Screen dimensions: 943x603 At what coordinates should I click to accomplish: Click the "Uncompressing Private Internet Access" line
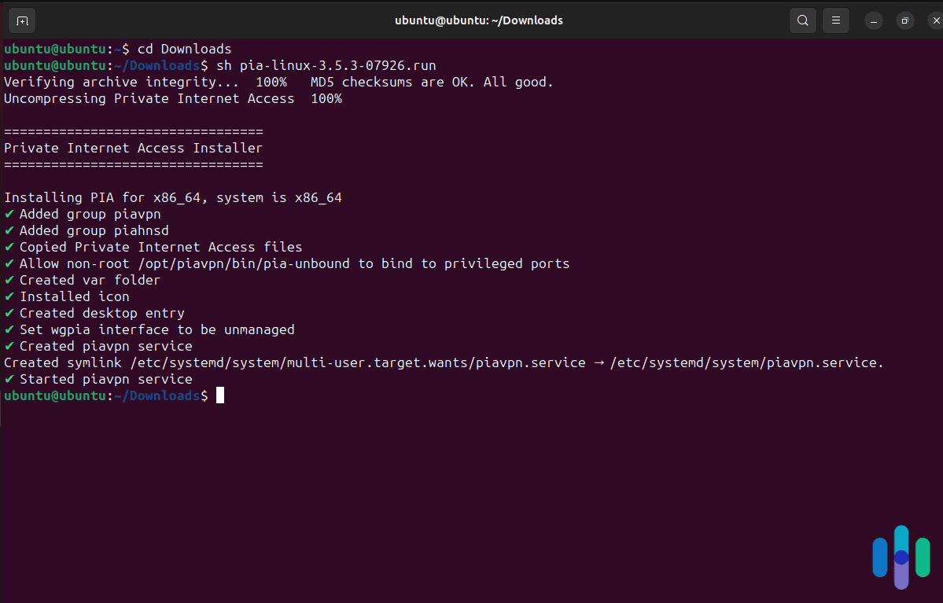pos(148,98)
